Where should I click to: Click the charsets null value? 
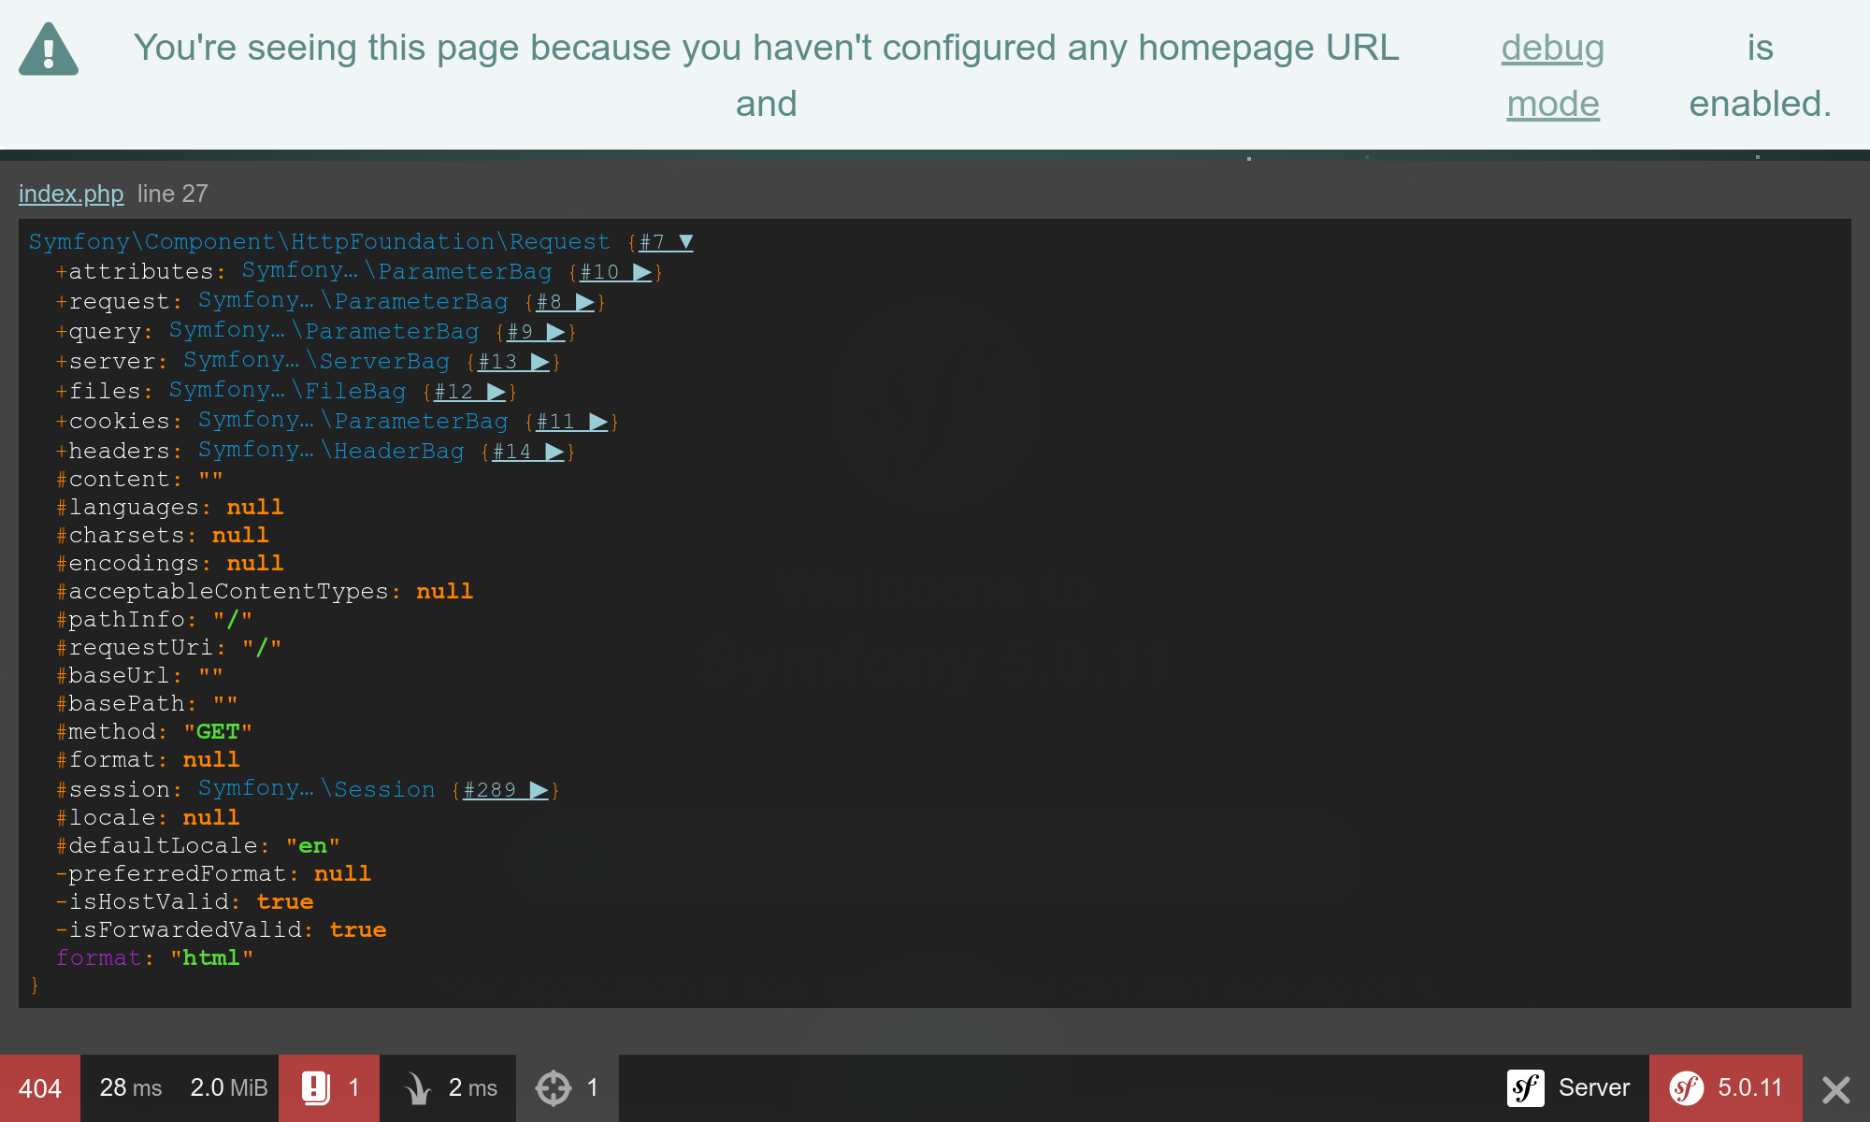[240, 536]
